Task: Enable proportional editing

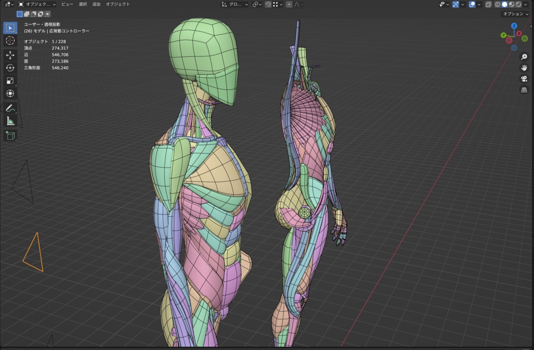Action: 289,5
